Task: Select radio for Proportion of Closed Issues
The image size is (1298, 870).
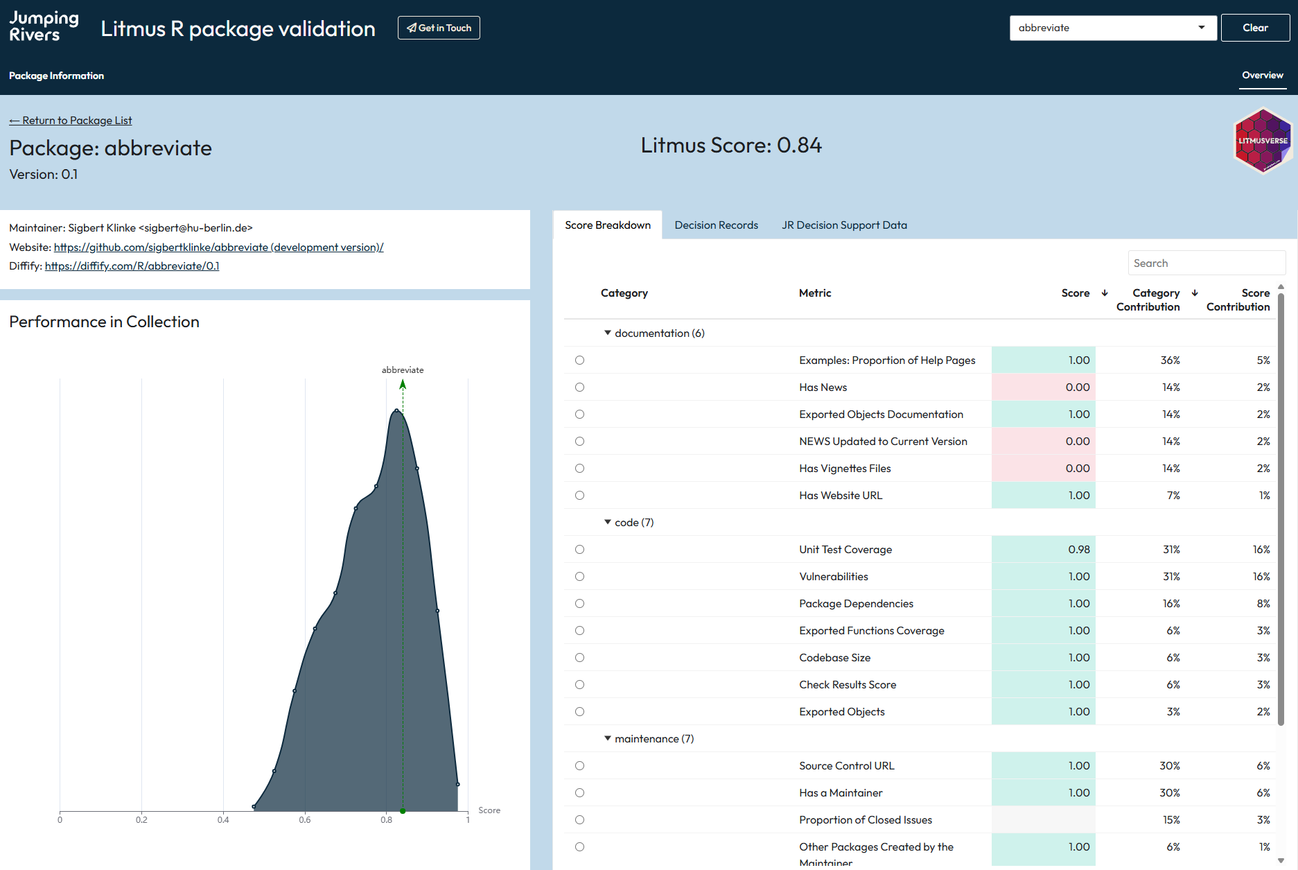Action: click(x=579, y=820)
